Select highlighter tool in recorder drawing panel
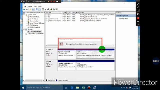This screenshot has width=160, height=90. 138,7
